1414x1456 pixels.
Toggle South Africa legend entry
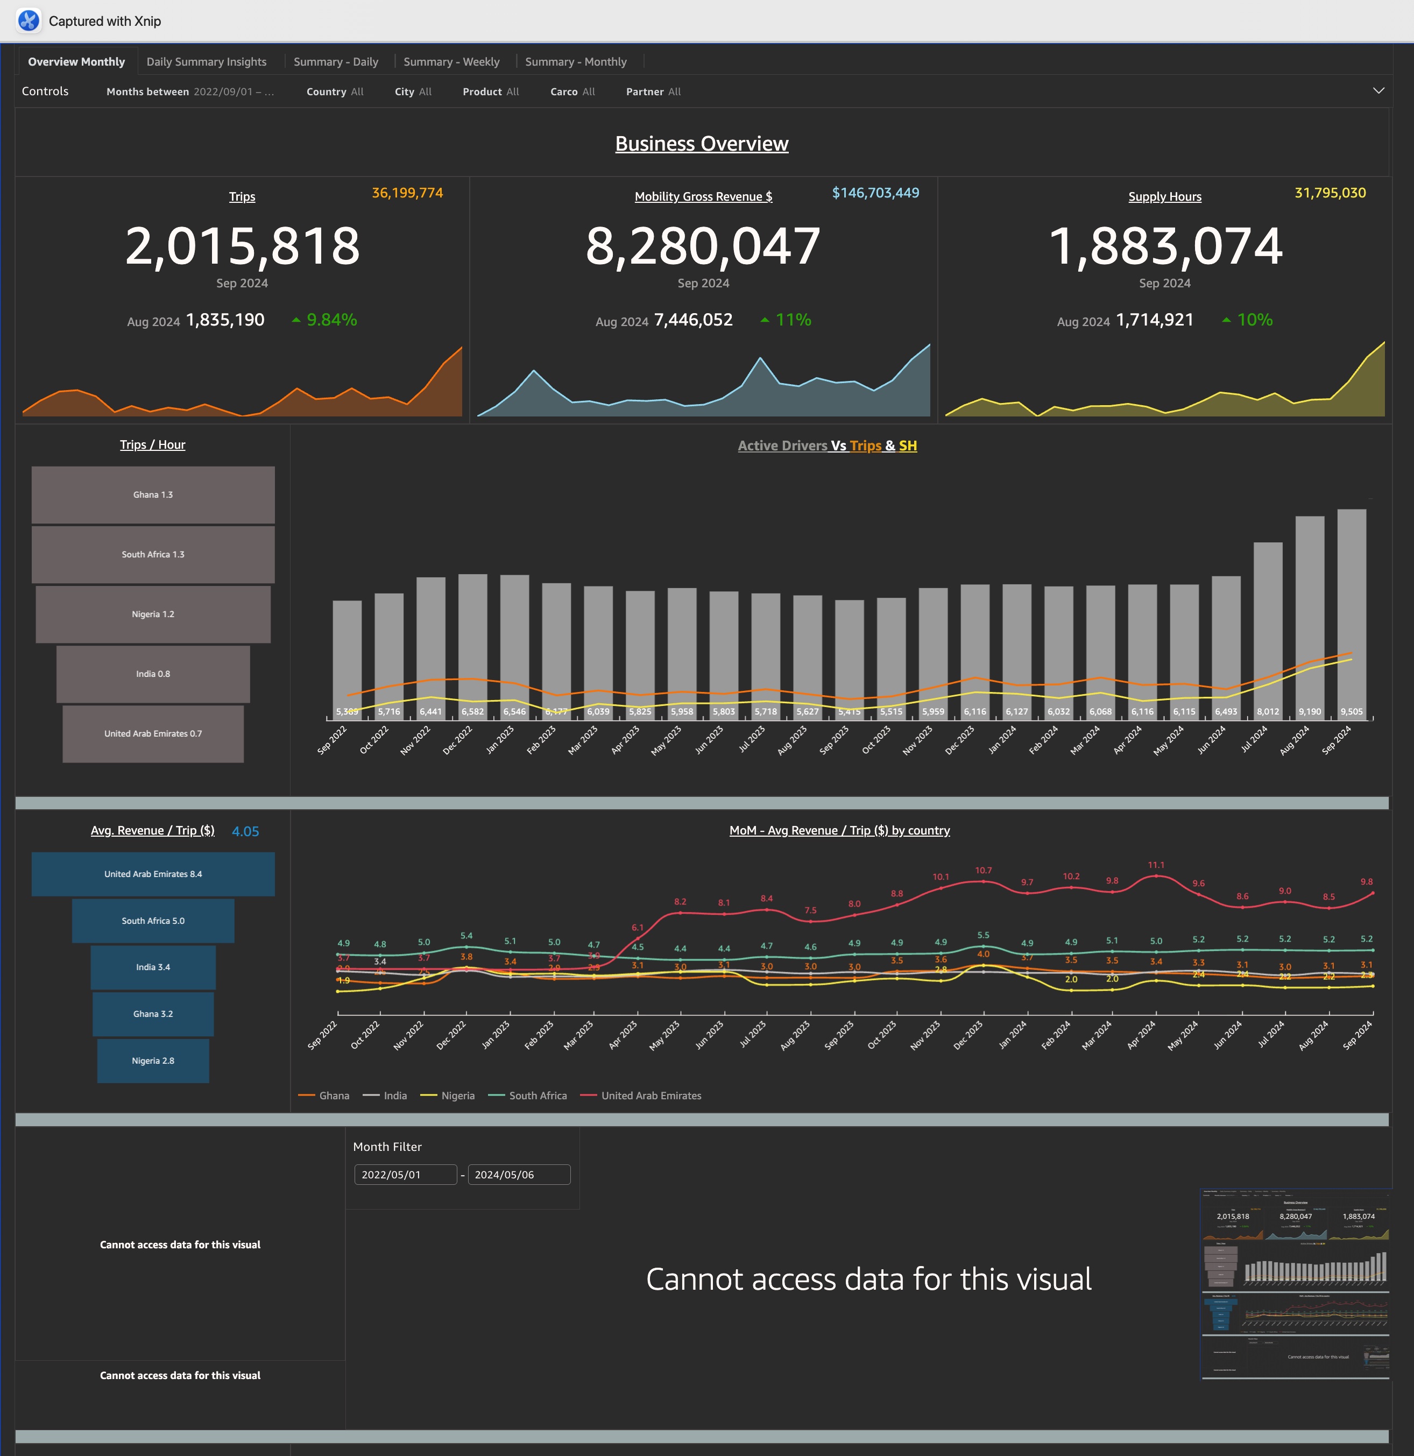(527, 1095)
